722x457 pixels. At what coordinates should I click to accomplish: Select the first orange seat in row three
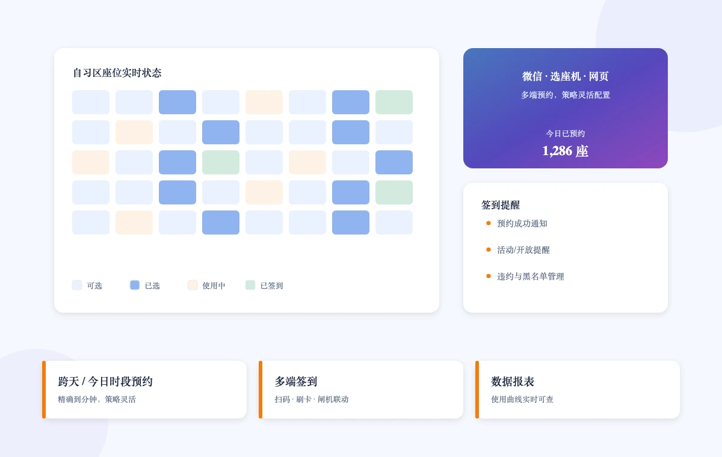tap(91, 162)
